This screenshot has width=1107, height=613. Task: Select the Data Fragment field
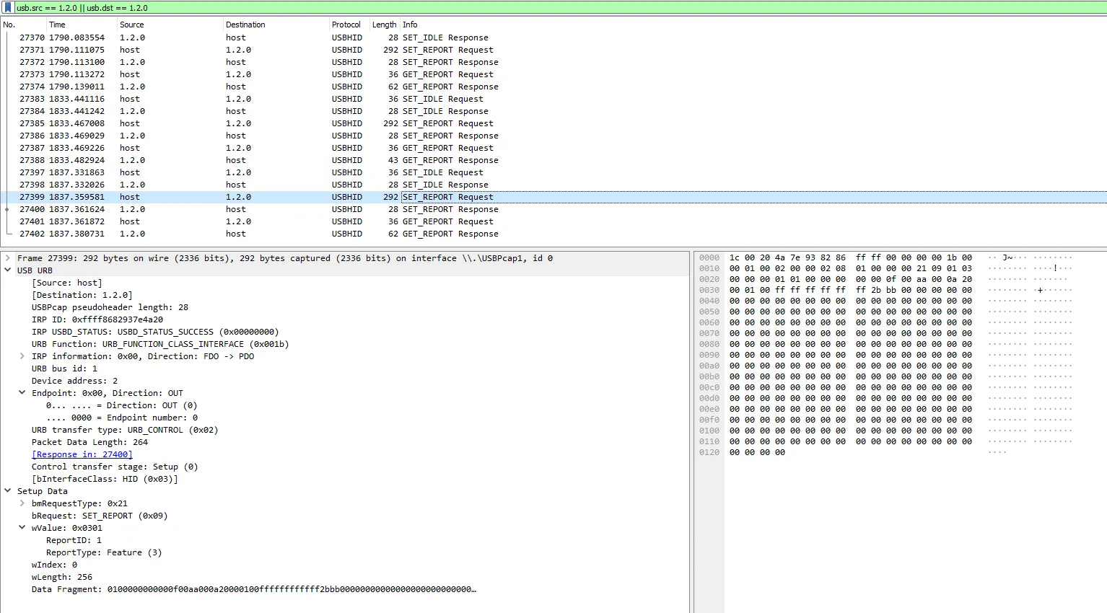pos(253,589)
